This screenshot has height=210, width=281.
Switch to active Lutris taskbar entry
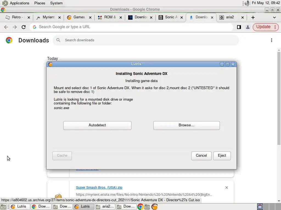coord(84,207)
